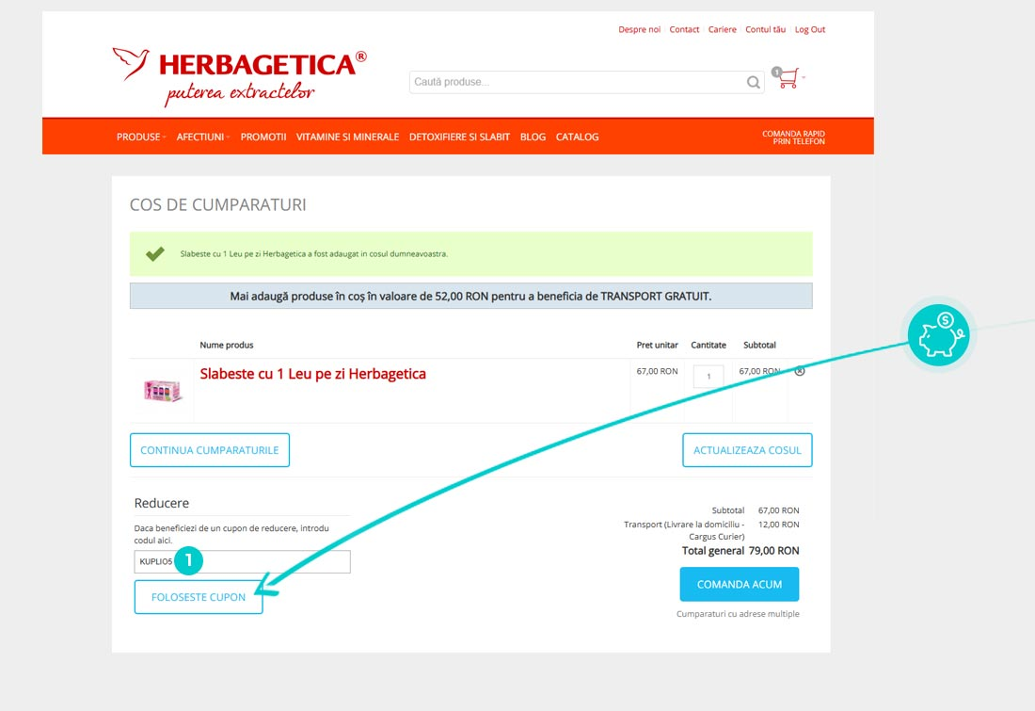The image size is (1035, 711).
Task: Click the ACTUALIZEAZA COSUL button
Action: [747, 450]
